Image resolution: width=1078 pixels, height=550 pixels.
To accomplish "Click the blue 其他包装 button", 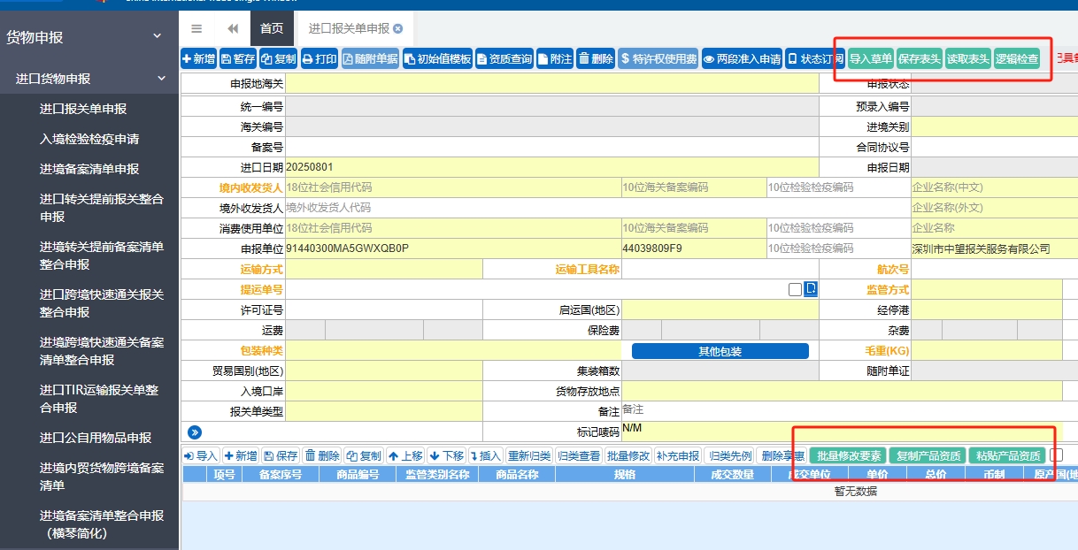I will pos(720,351).
